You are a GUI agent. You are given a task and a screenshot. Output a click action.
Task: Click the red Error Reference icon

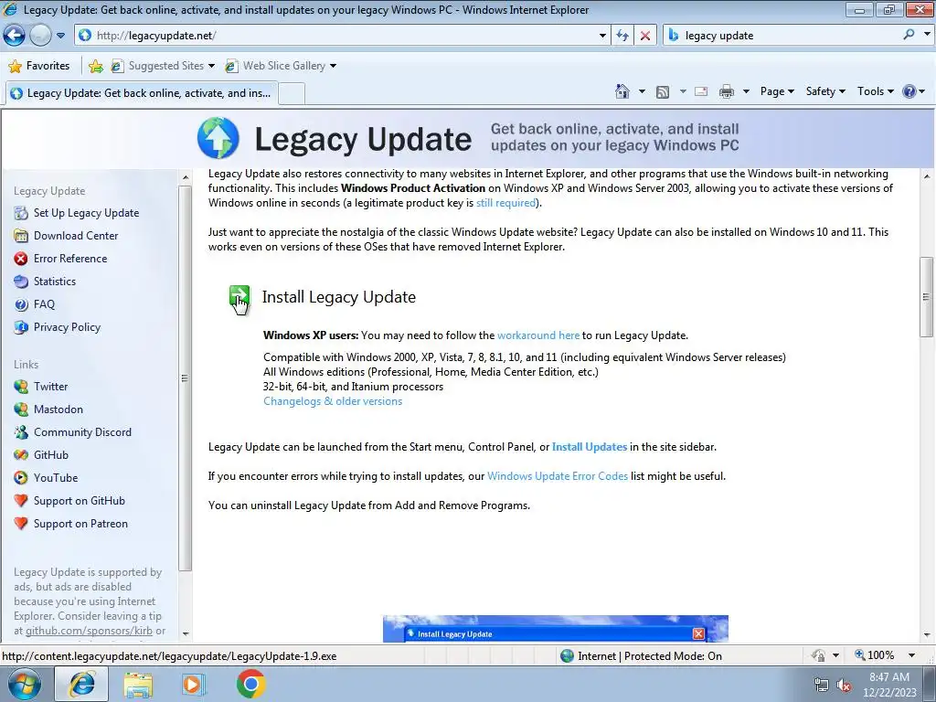[21, 259]
